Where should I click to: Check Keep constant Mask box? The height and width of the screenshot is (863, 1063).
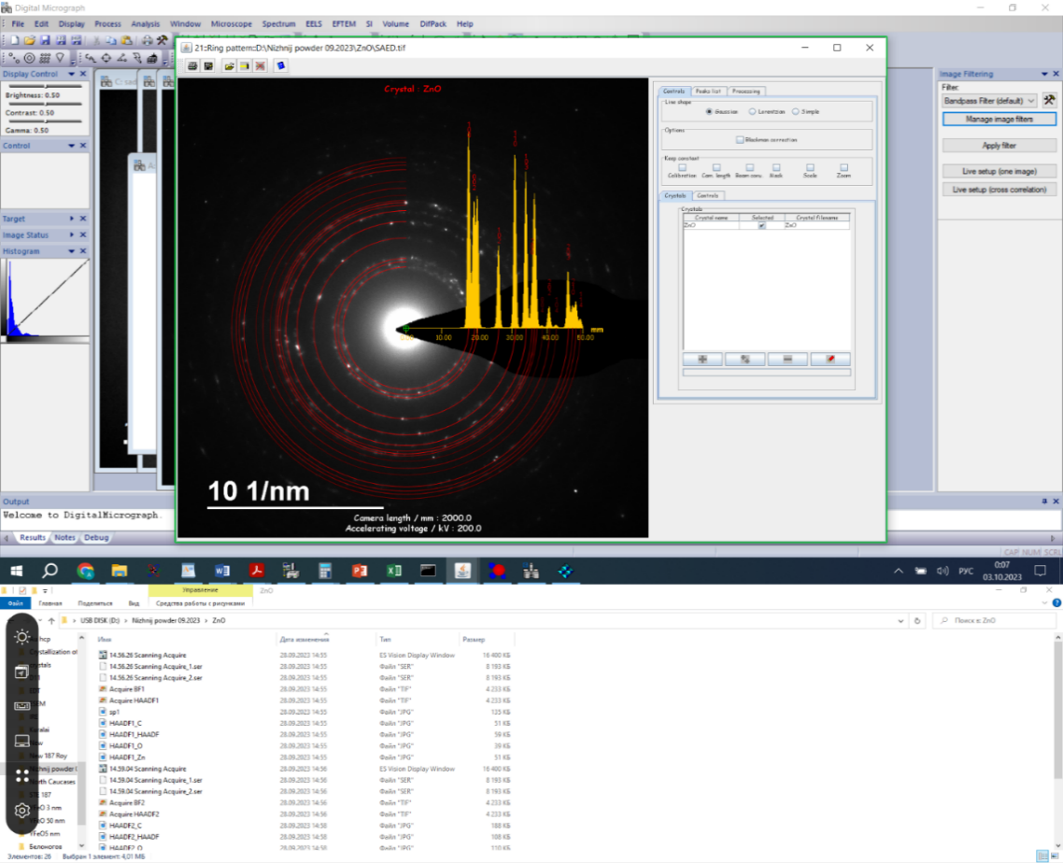tap(776, 167)
